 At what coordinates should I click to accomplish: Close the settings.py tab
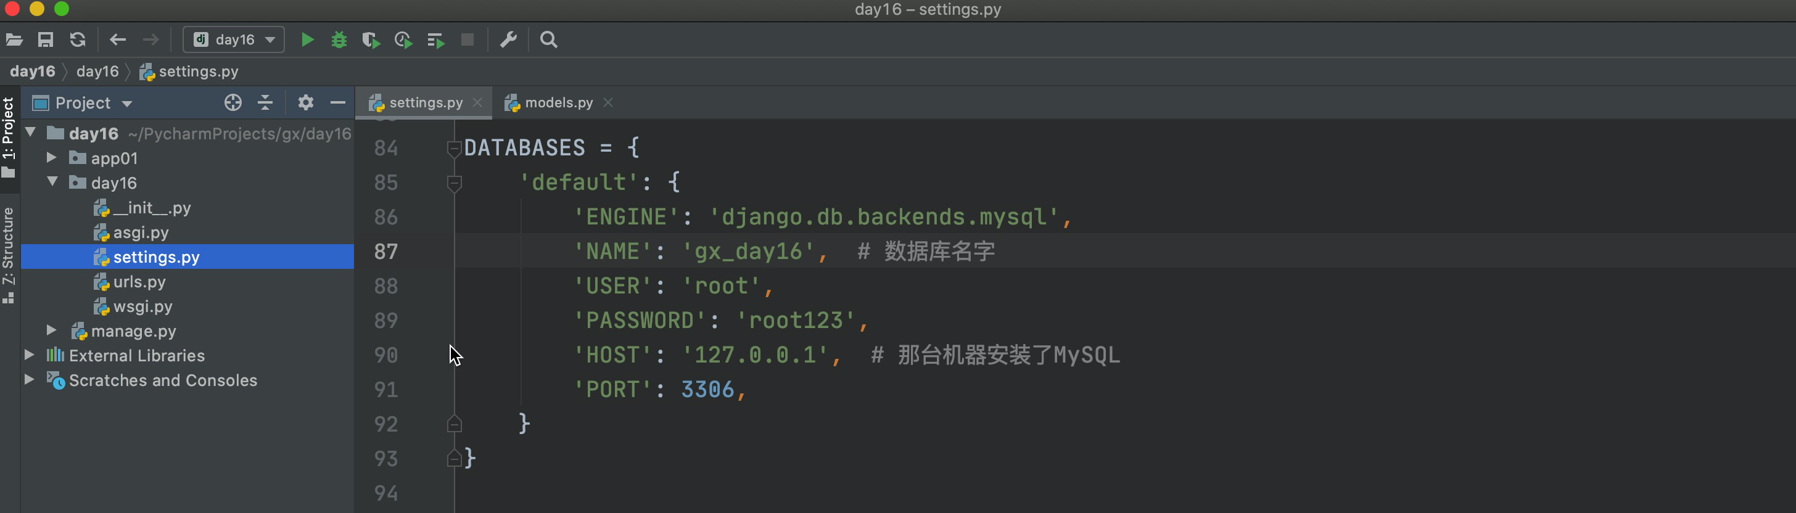(477, 102)
